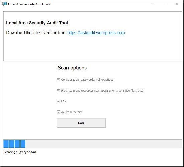Click the bold 'Local Area Security Audit Tool' heading
This screenshot has width=184, height=167.
point(37,23)
